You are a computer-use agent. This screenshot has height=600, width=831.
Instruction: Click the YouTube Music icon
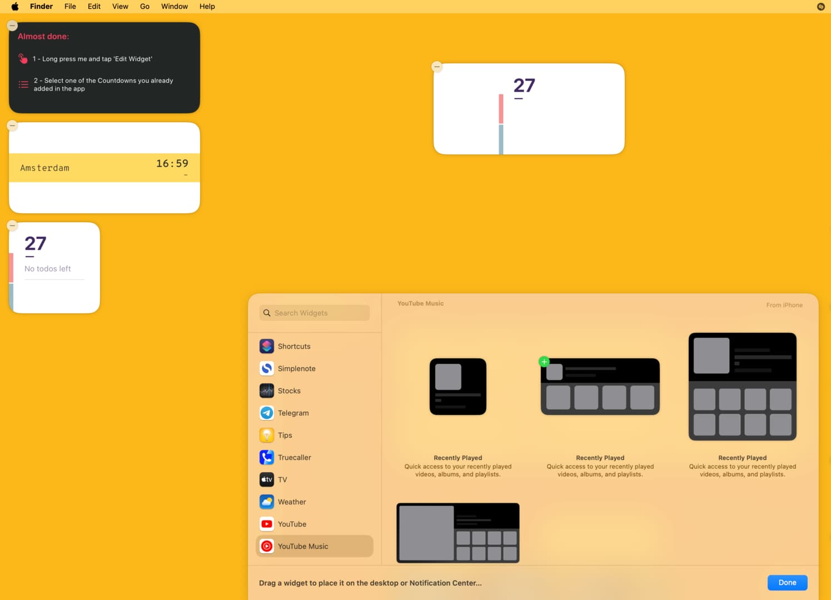(x=267, y=546)
